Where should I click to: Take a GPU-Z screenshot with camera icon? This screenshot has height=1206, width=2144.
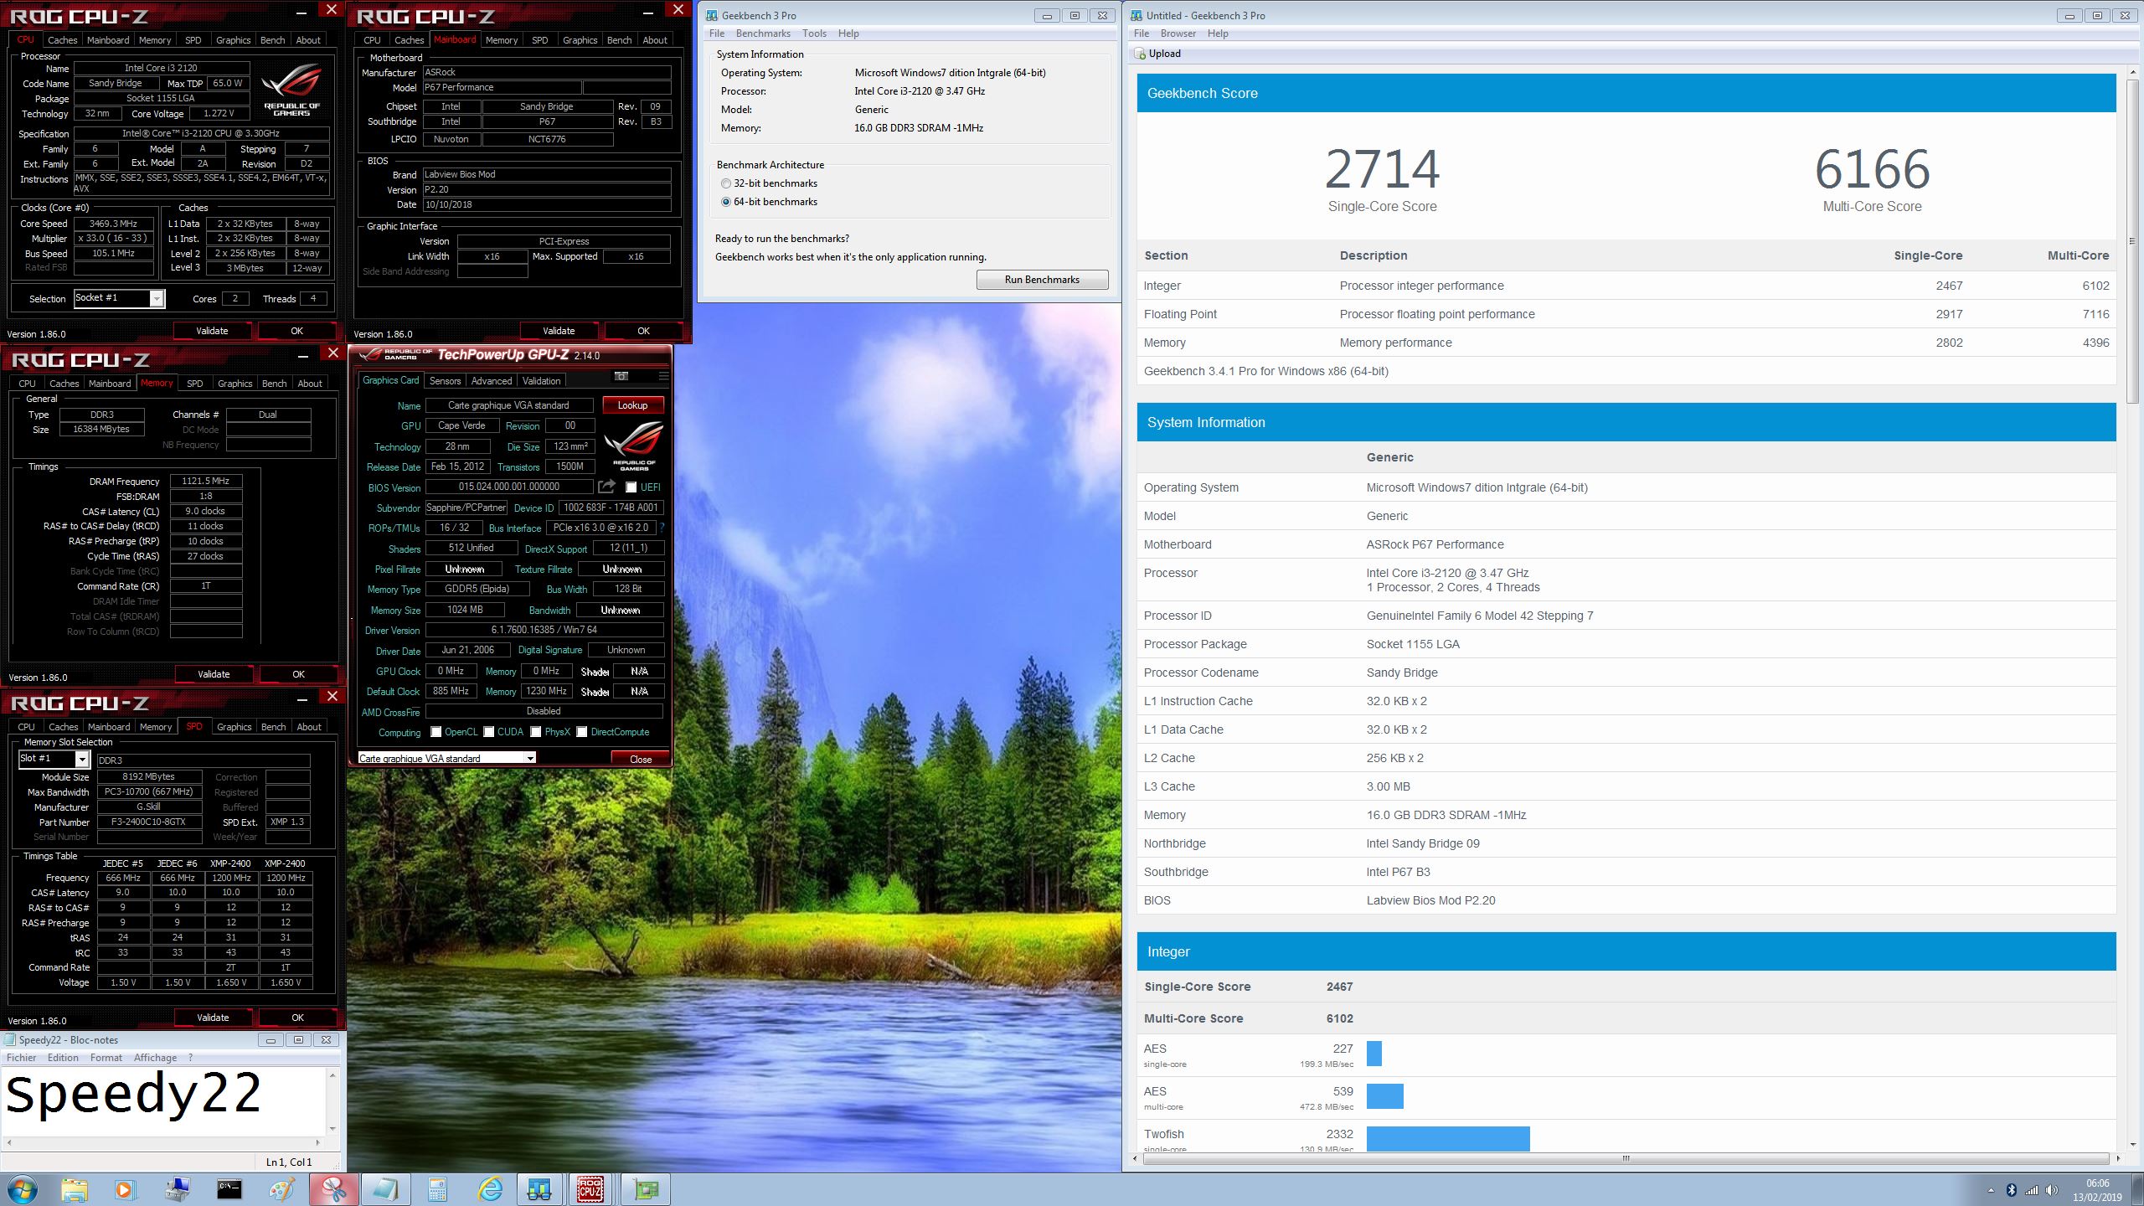[x=621, y=376]
